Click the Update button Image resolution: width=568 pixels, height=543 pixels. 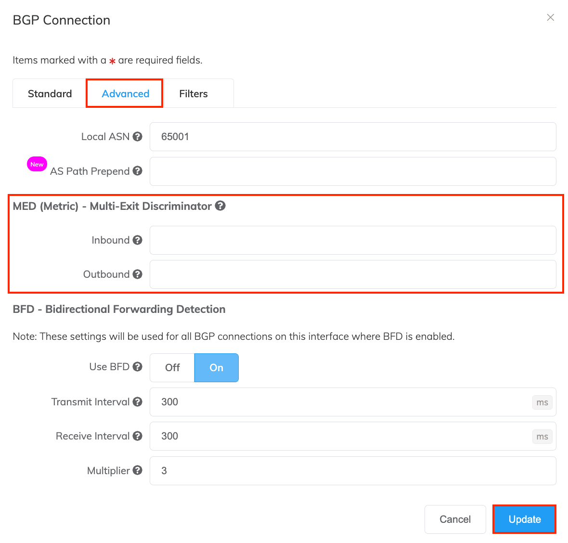point(524,519)
